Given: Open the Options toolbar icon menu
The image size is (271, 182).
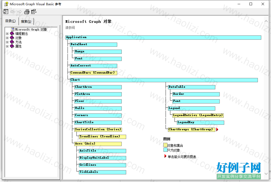Looking at the screenshot, I should pos(34,12).
